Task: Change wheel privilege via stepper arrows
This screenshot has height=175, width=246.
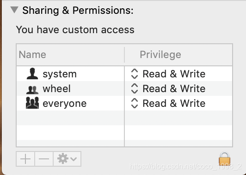Action: (x=135, y=88)
